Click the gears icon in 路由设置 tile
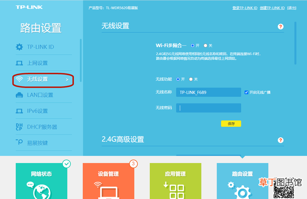 click(240, 190)
